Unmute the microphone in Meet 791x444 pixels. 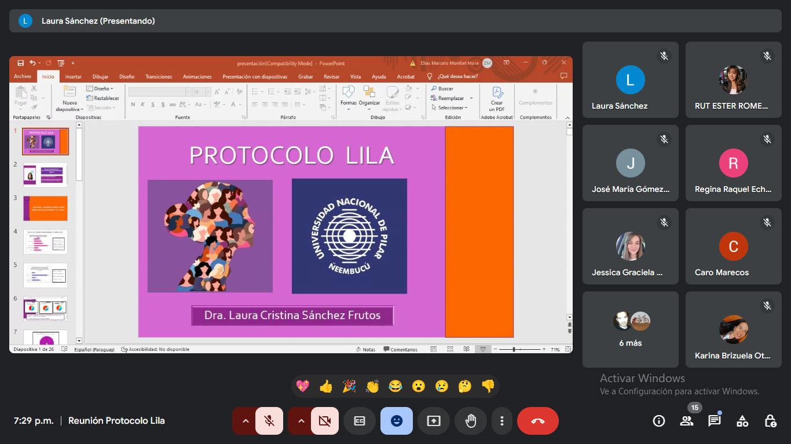(269, 421)
